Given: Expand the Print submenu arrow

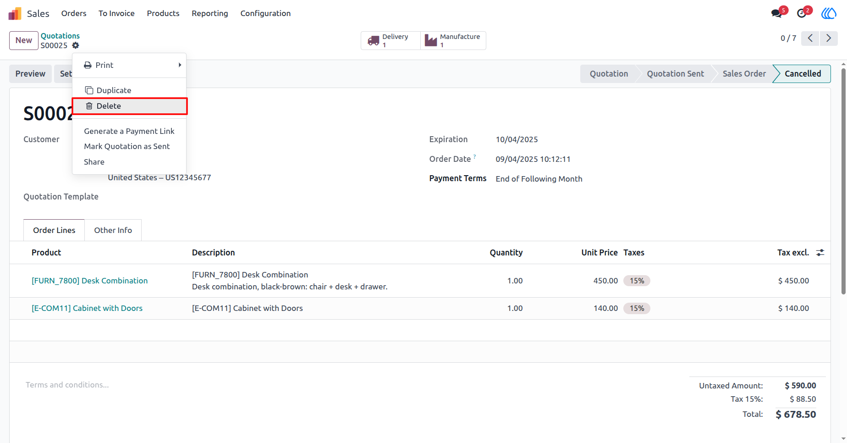Looking at the screenshot, I should coord(180,65).
